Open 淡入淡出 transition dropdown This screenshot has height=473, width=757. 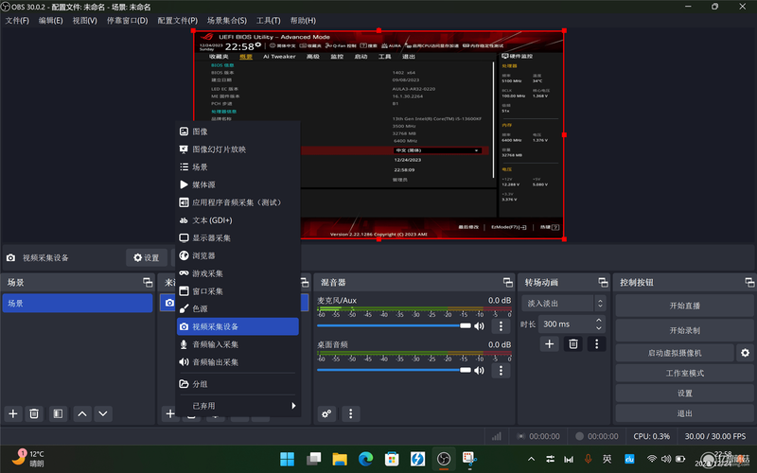coord(563,303)
